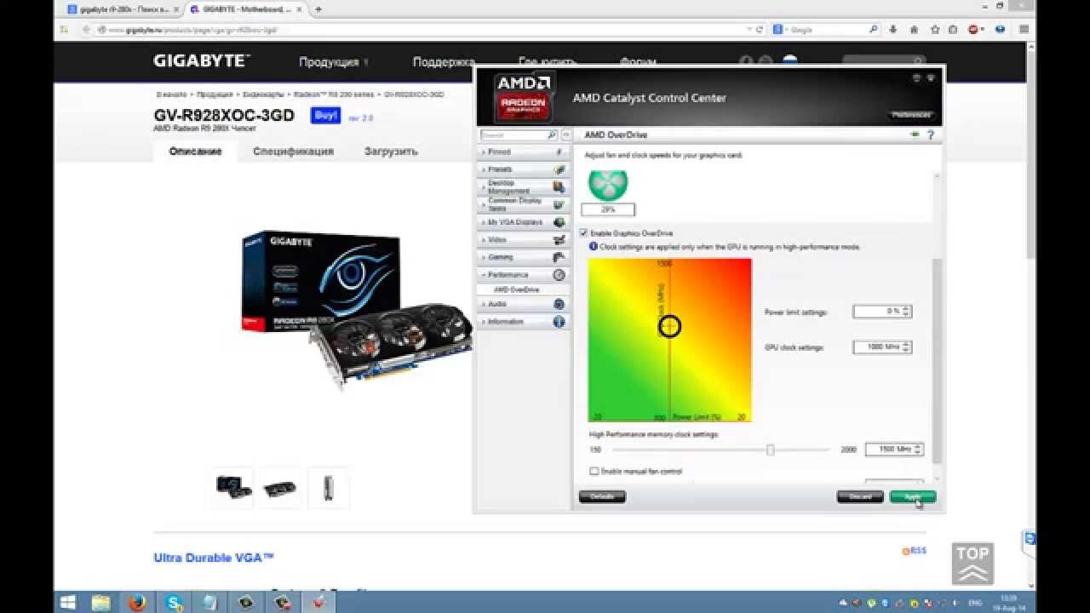Image resolution: width=1090 pixels, height=613 pixels.
Task: Click the green fan speed icon
Action: (x=608, y=185)
